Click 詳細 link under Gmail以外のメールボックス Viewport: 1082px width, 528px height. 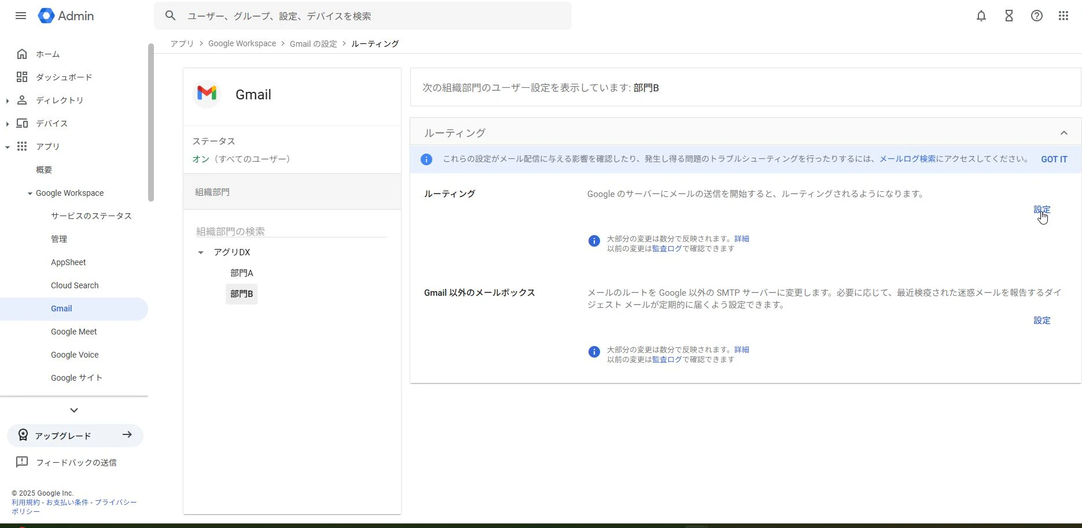click(x=742, y=349)
